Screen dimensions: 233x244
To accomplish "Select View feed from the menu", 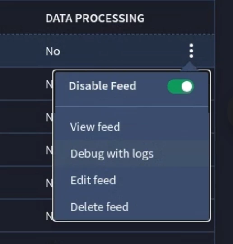I will pos(95,127).
